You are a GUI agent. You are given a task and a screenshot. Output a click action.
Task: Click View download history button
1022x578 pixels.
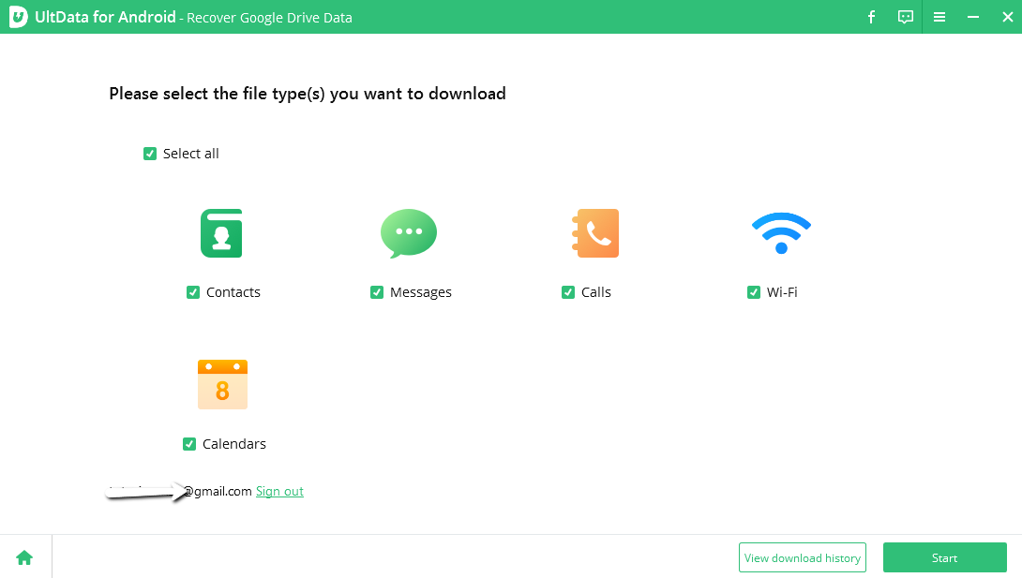tap(802, 557)
